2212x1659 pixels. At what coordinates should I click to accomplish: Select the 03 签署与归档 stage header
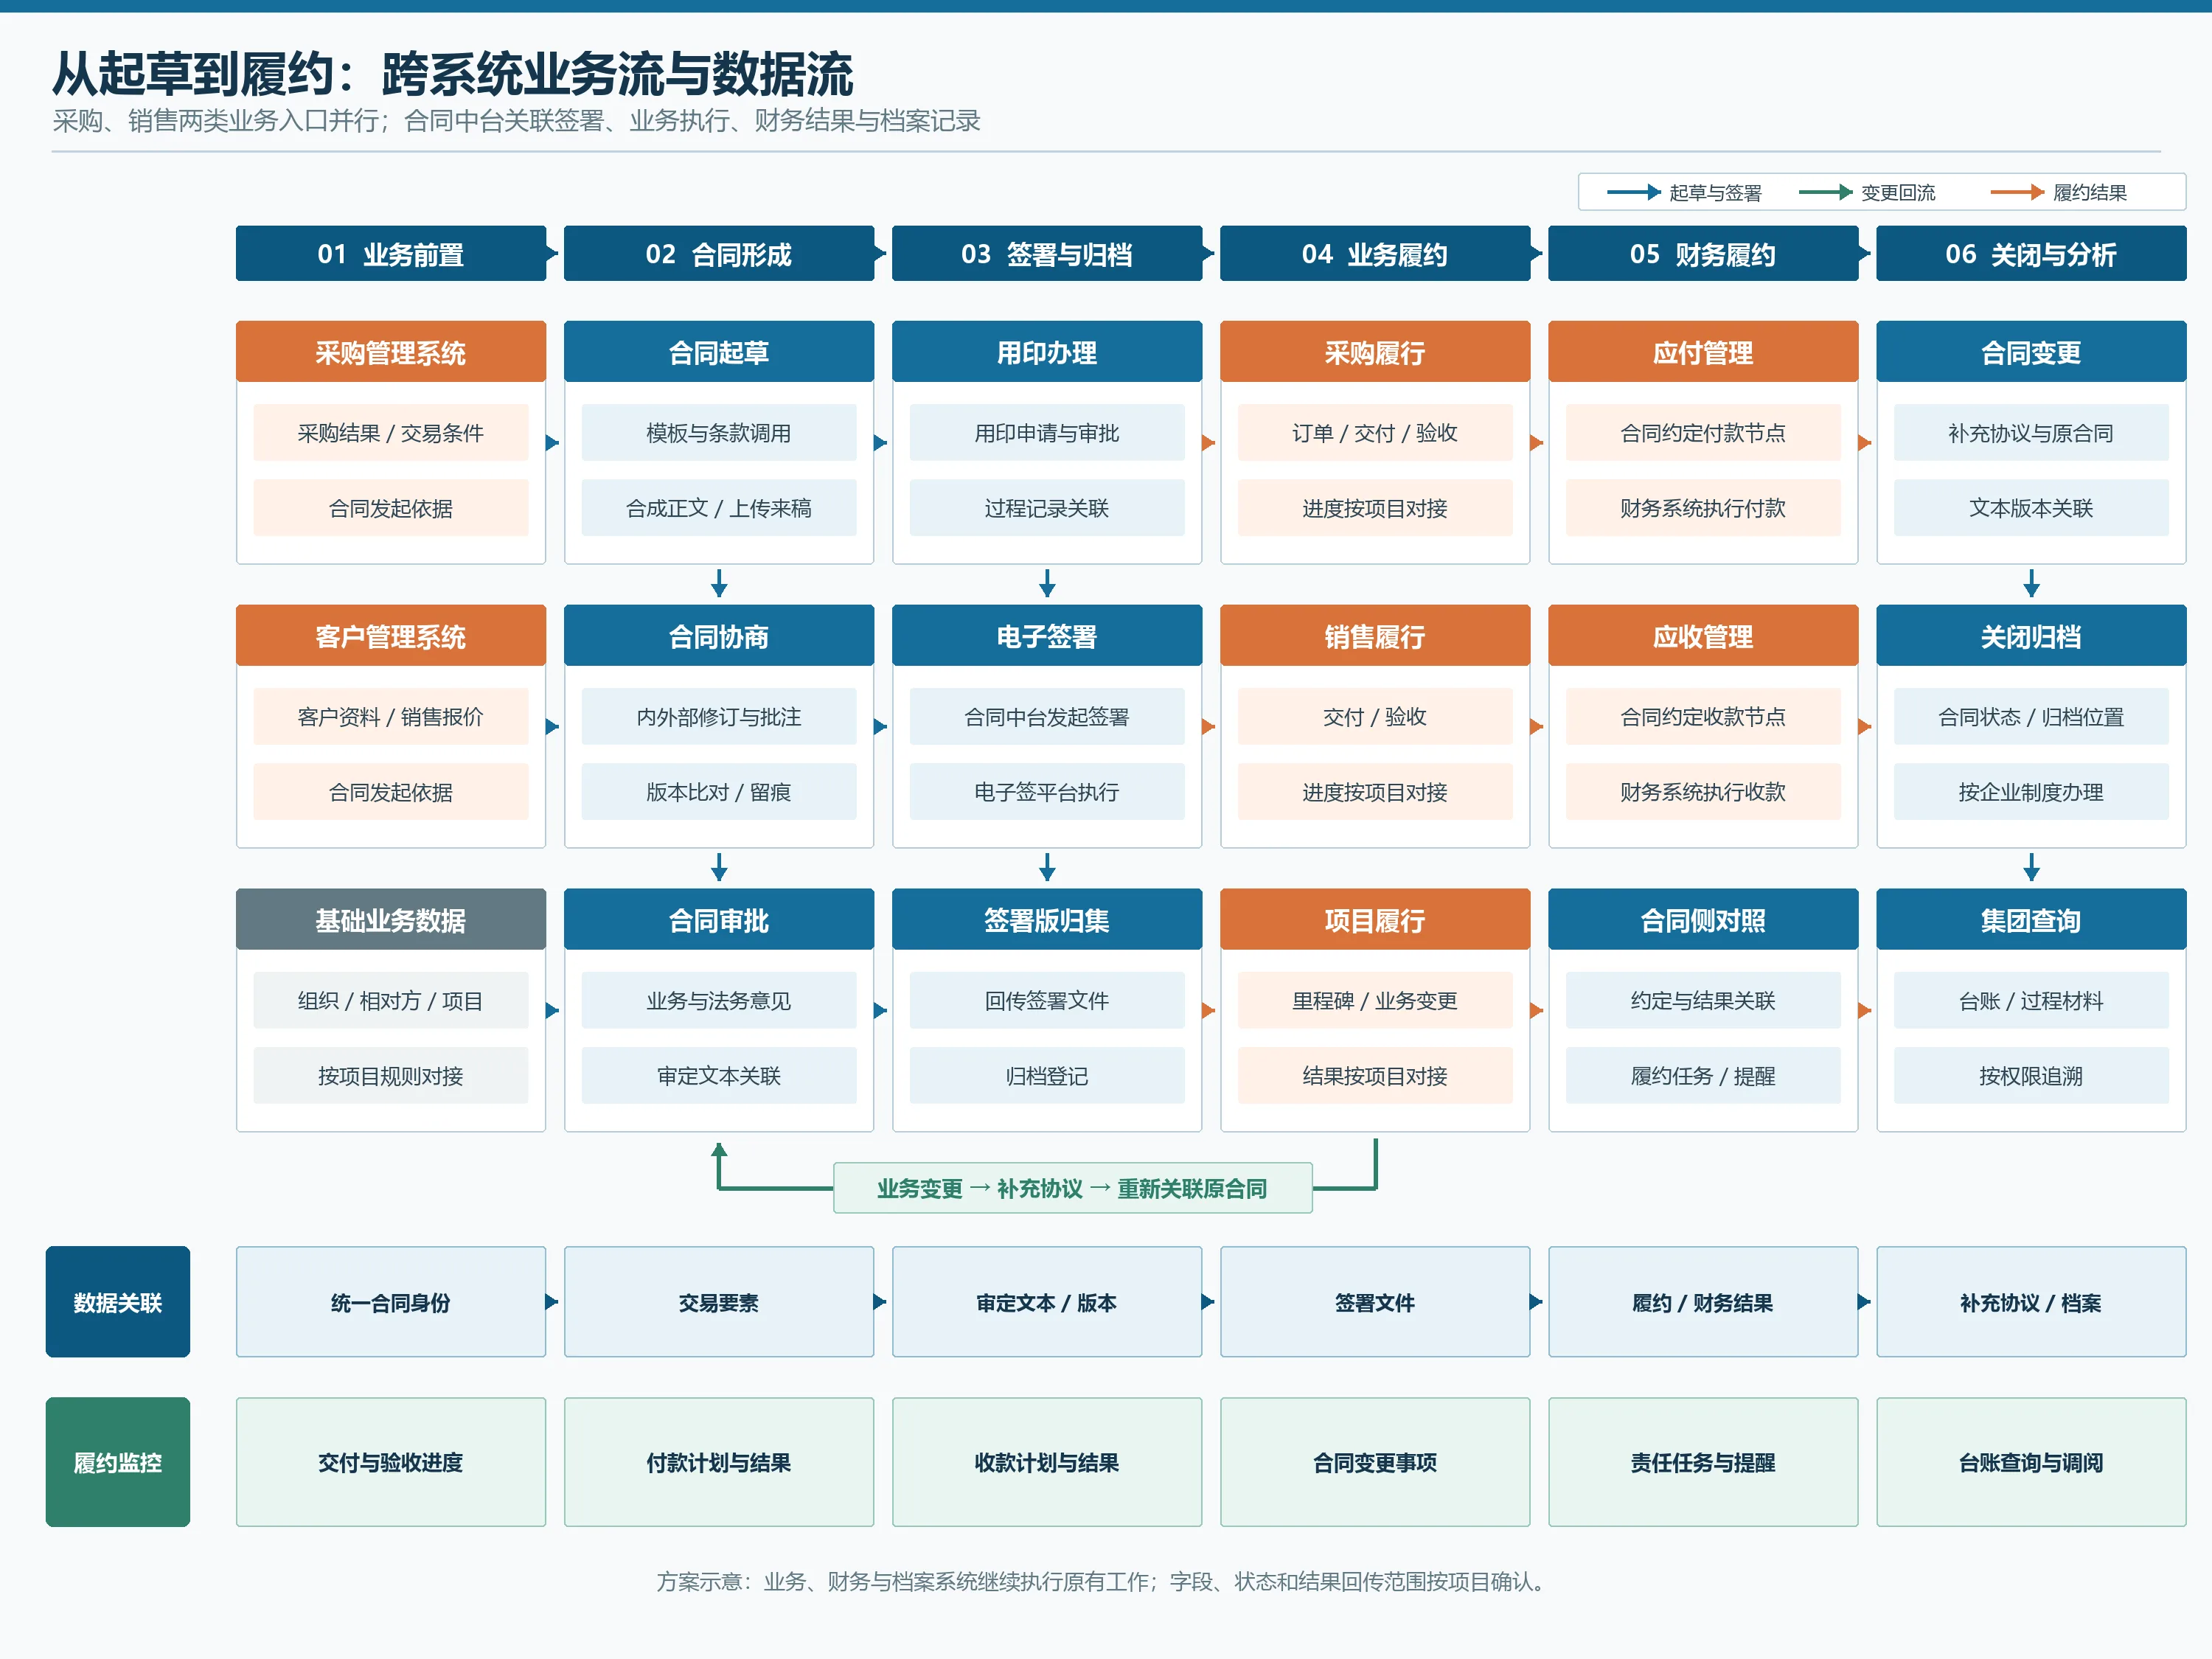point(1047,254)
